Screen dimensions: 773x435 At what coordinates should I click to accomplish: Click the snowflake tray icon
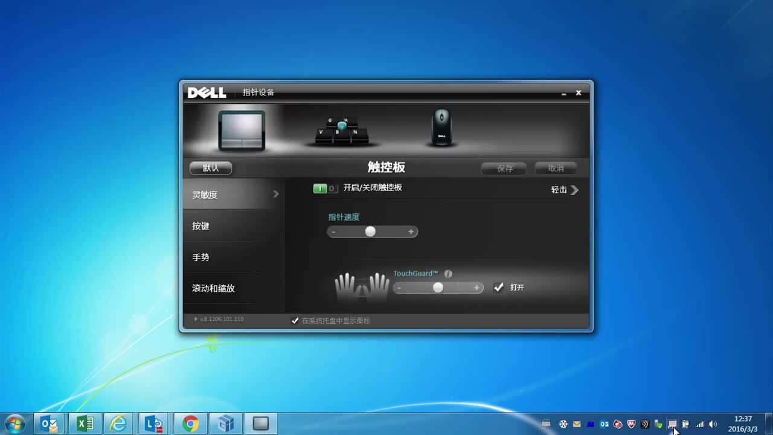(x=563, y=424)
